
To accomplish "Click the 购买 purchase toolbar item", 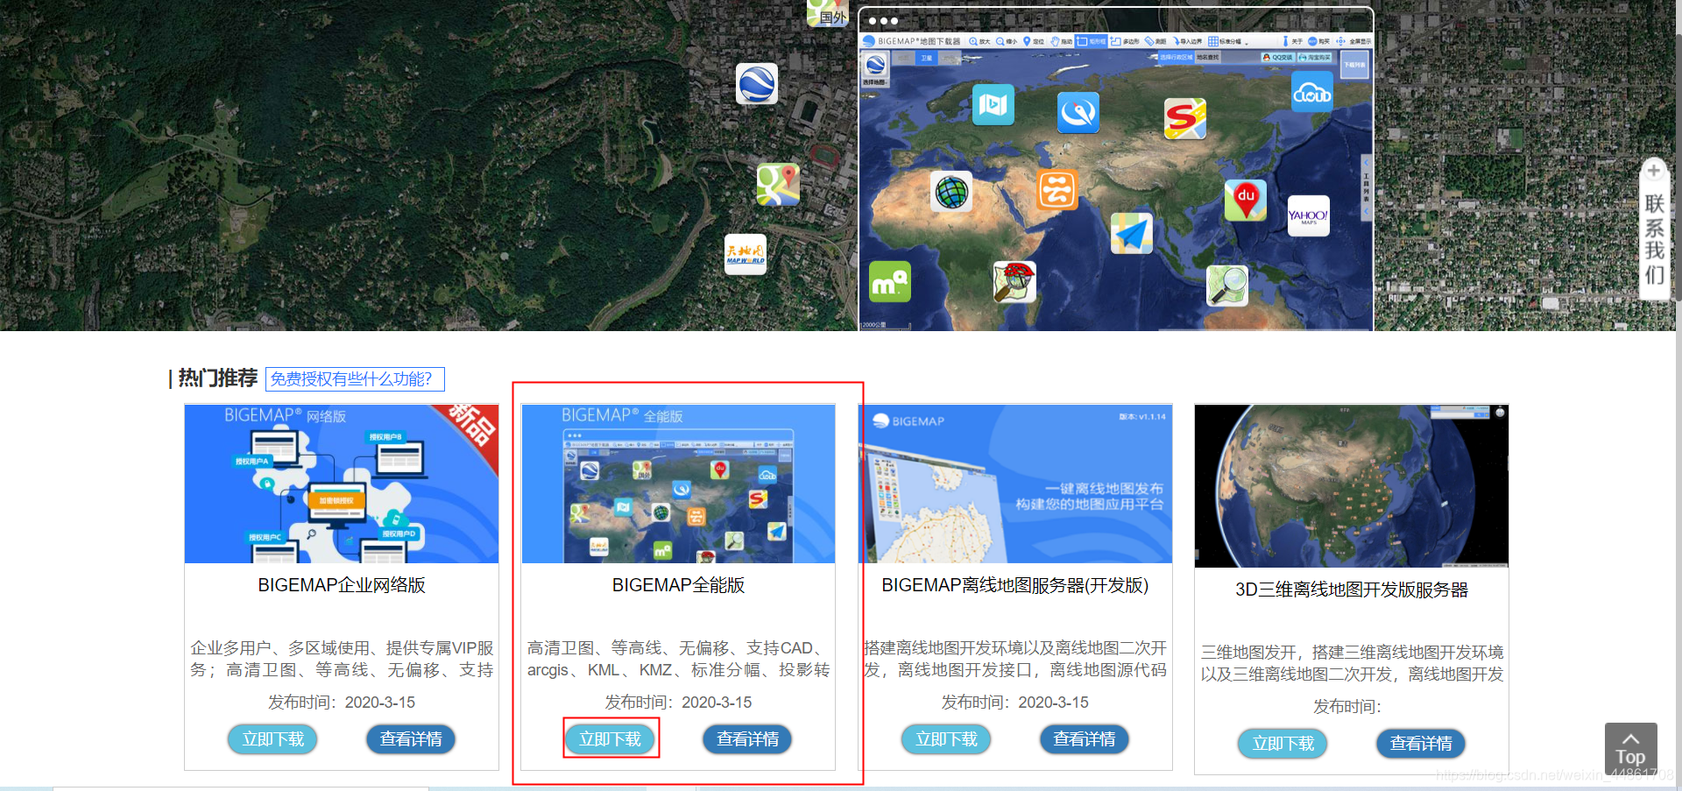I will (x=1319, y=41).
